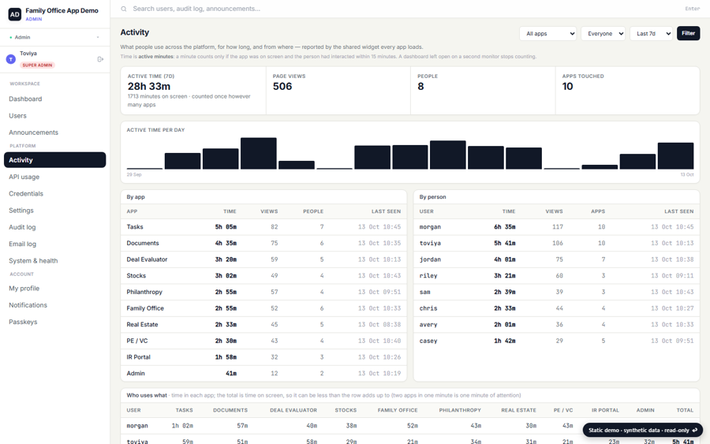
Task: Open Settings in the sidebar
Action: (x=54, y=210)
